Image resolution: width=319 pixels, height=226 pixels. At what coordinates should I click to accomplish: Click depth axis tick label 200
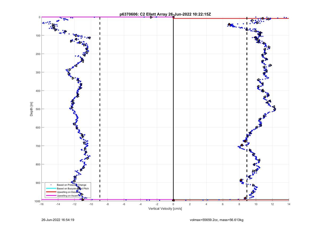[x=38, y=54]
